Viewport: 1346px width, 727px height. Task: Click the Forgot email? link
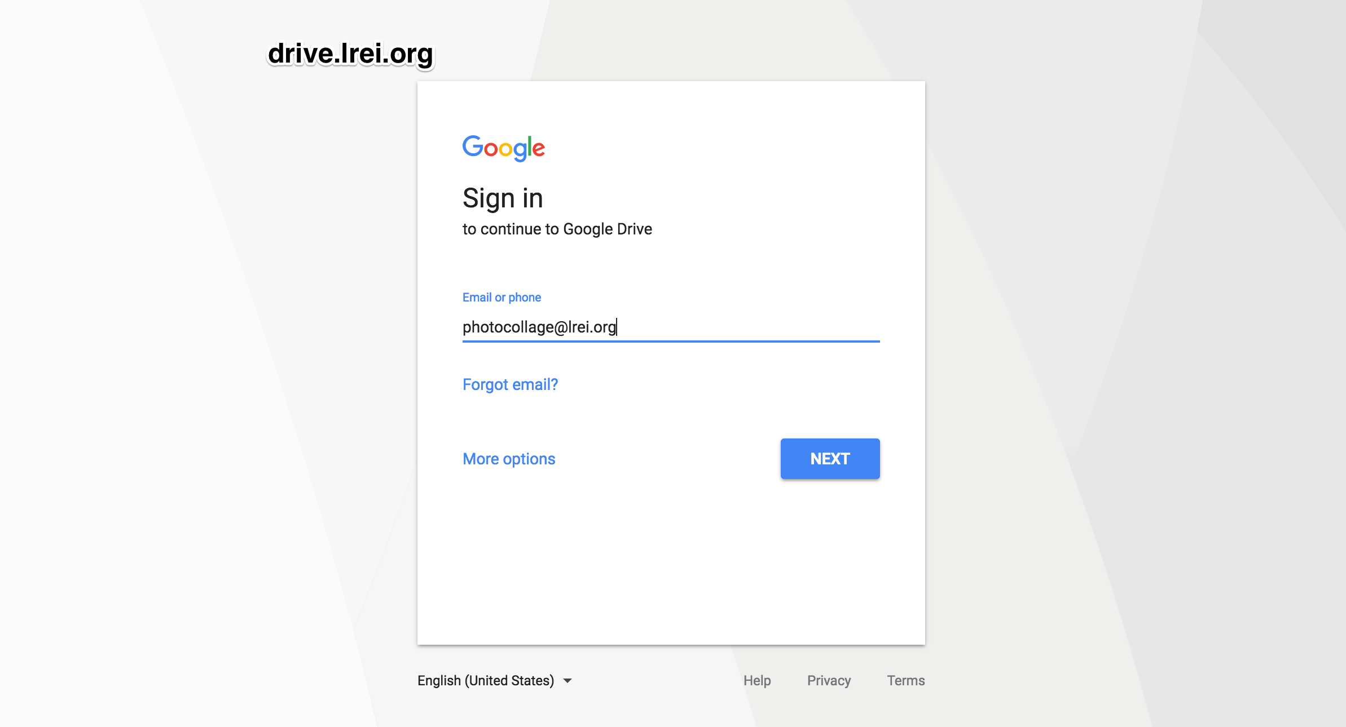510,384
